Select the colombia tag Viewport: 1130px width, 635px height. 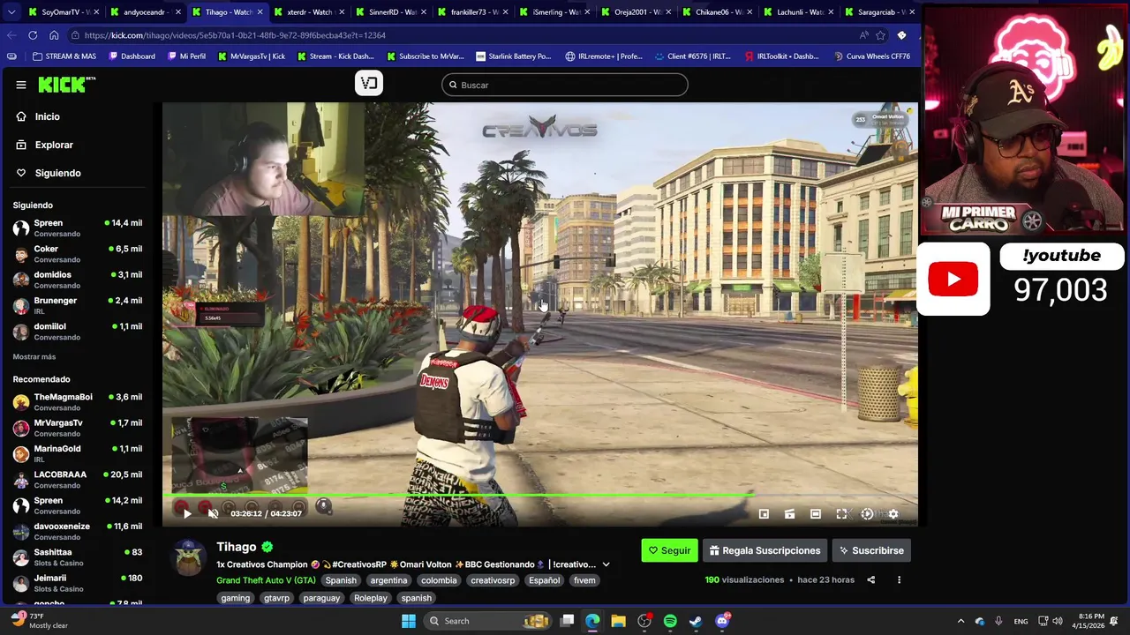tap(439, 580)
